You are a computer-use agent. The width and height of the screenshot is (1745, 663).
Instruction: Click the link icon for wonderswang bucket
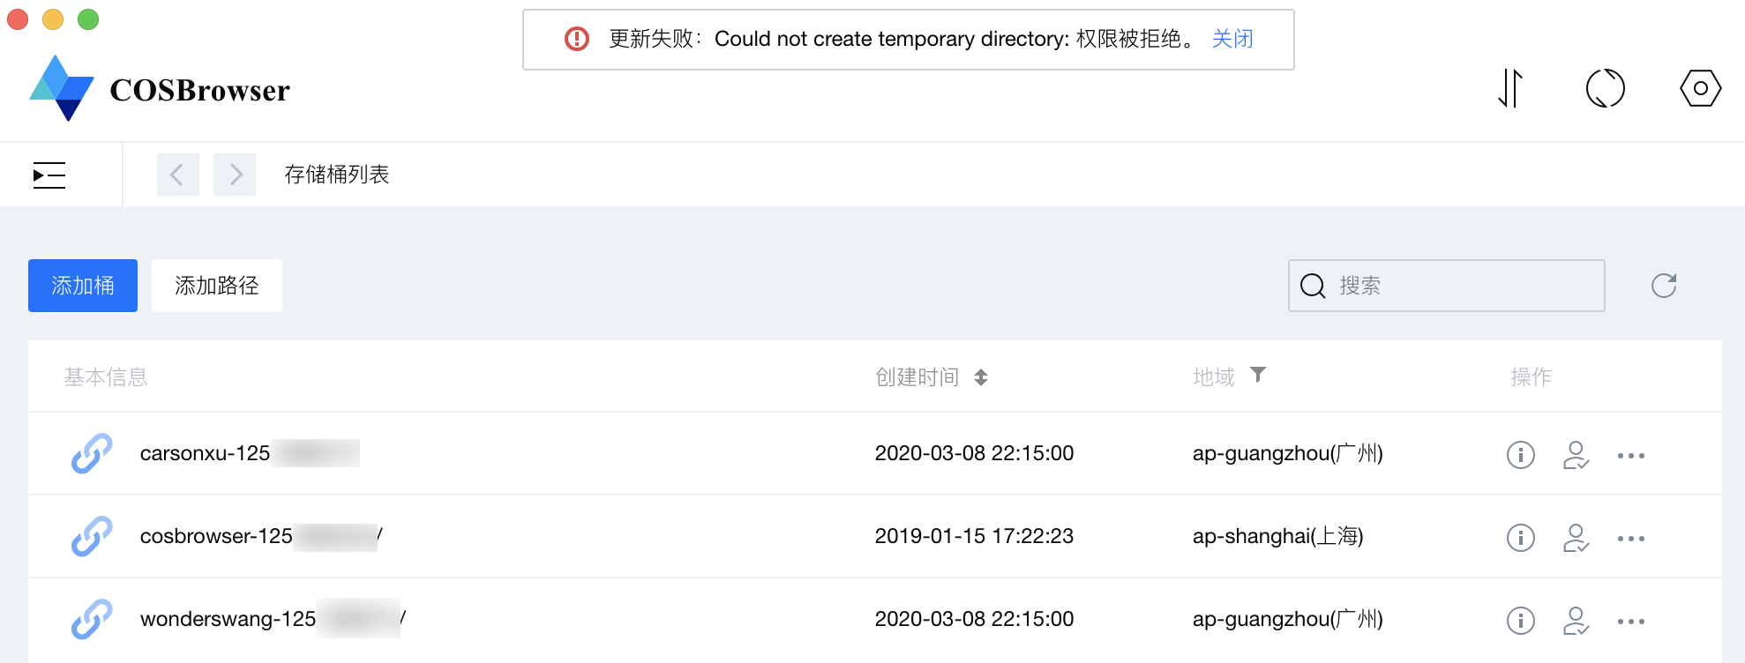coord(92,619)
